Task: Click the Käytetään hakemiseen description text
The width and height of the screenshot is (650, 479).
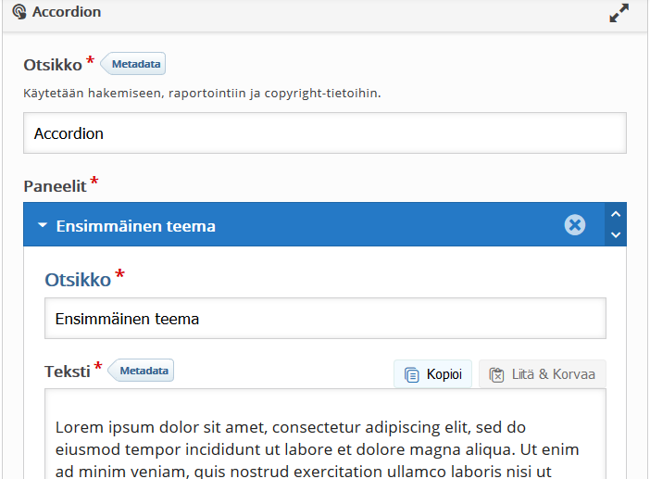Action: click(202, 93)
